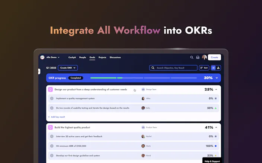Click the Build the highest quality product lightbulb icon
The width and height of the screenshot is (262, 163).
click(50, 127)
